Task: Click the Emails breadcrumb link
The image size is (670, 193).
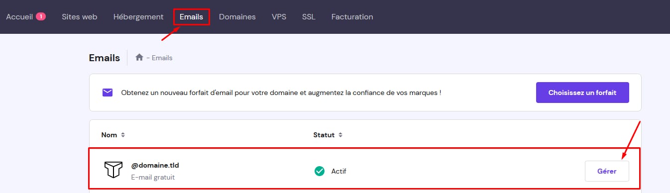Action: coord(162,58)
